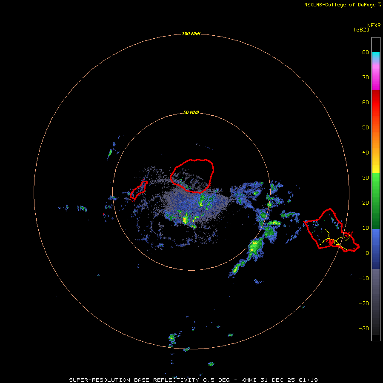
Task: Click the 50 NMI range ring label
Action: (x=191, y=112)
